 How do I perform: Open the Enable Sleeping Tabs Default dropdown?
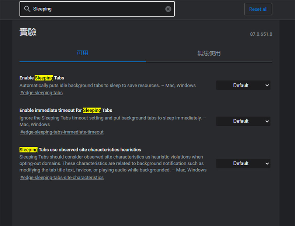[x=243, y=85]
